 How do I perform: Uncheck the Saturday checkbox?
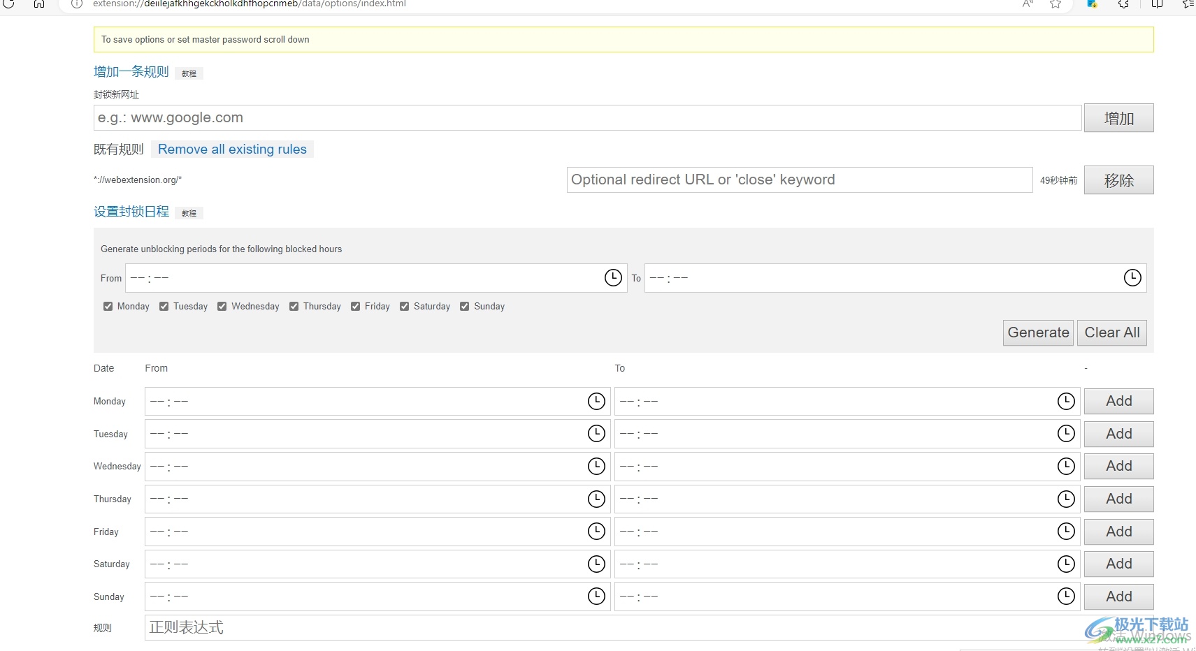[x=404, y=306]
